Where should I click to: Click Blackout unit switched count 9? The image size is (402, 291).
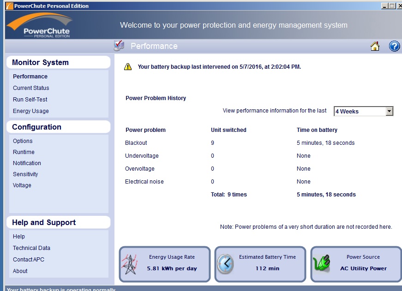pyautogui.click(x=212, y=143)
